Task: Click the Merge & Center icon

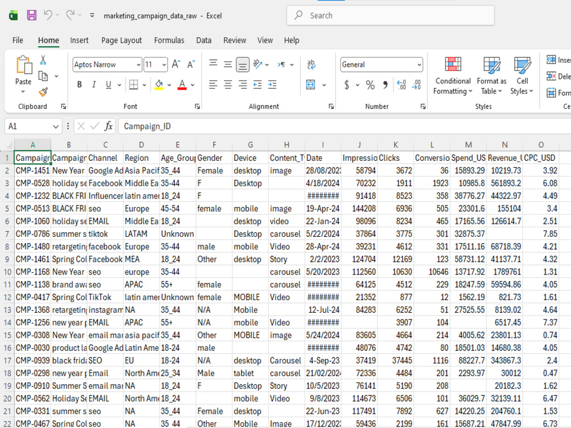Action: point(311,85)
